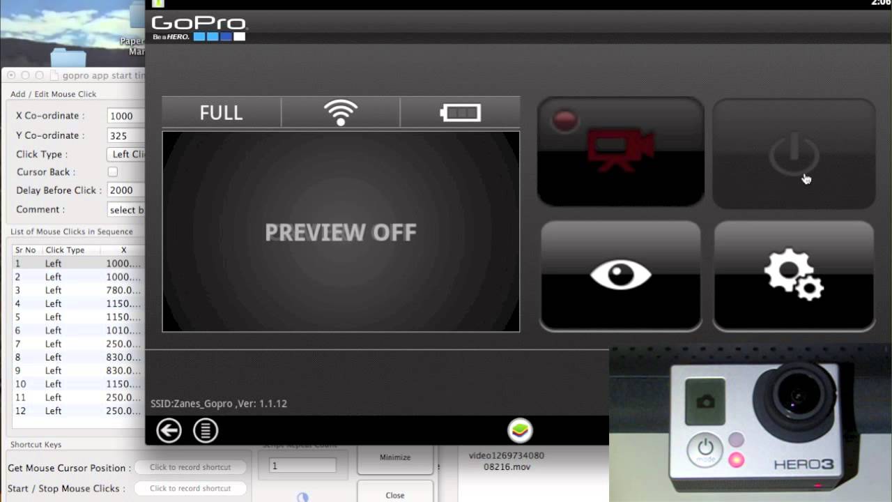The image size is (892, 502).
Task: Tap the GoPro power button icon
Action: point(794,155)
